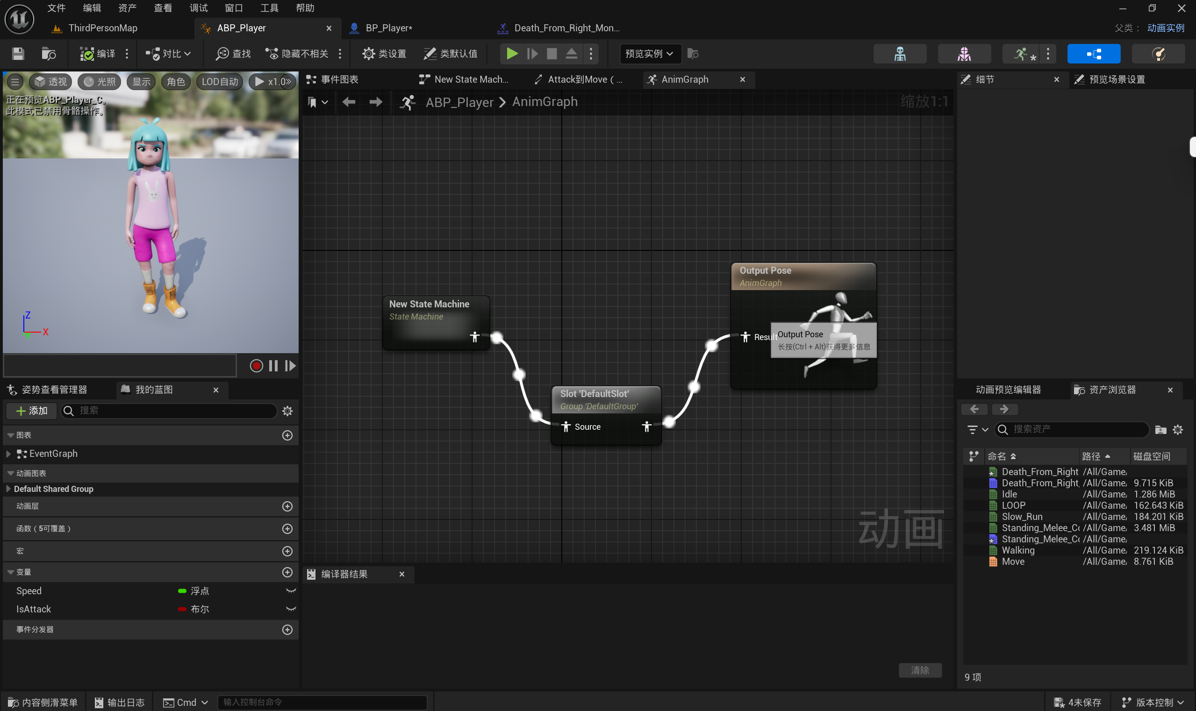The image size is (1196, 711).
Task: Click the eject button in toolbar
Action: point(572,54)
